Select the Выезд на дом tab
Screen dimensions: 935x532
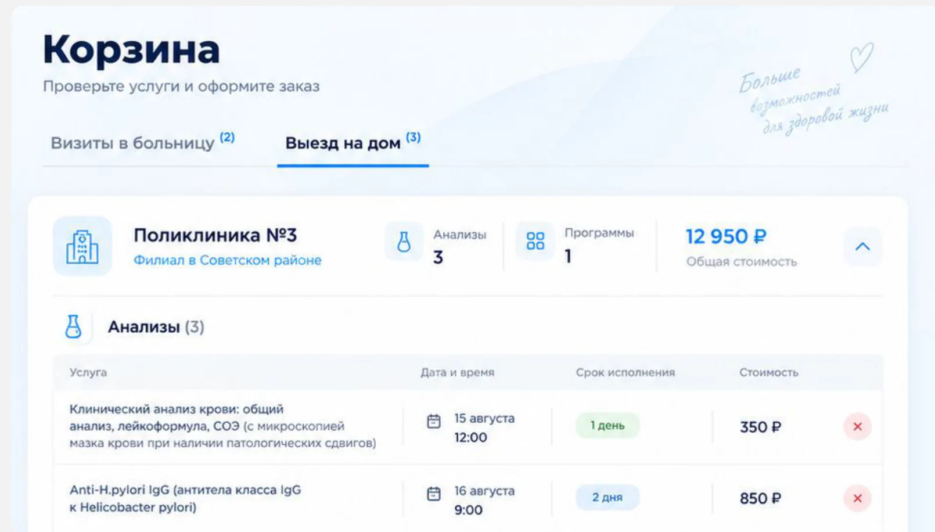(353, 142)
